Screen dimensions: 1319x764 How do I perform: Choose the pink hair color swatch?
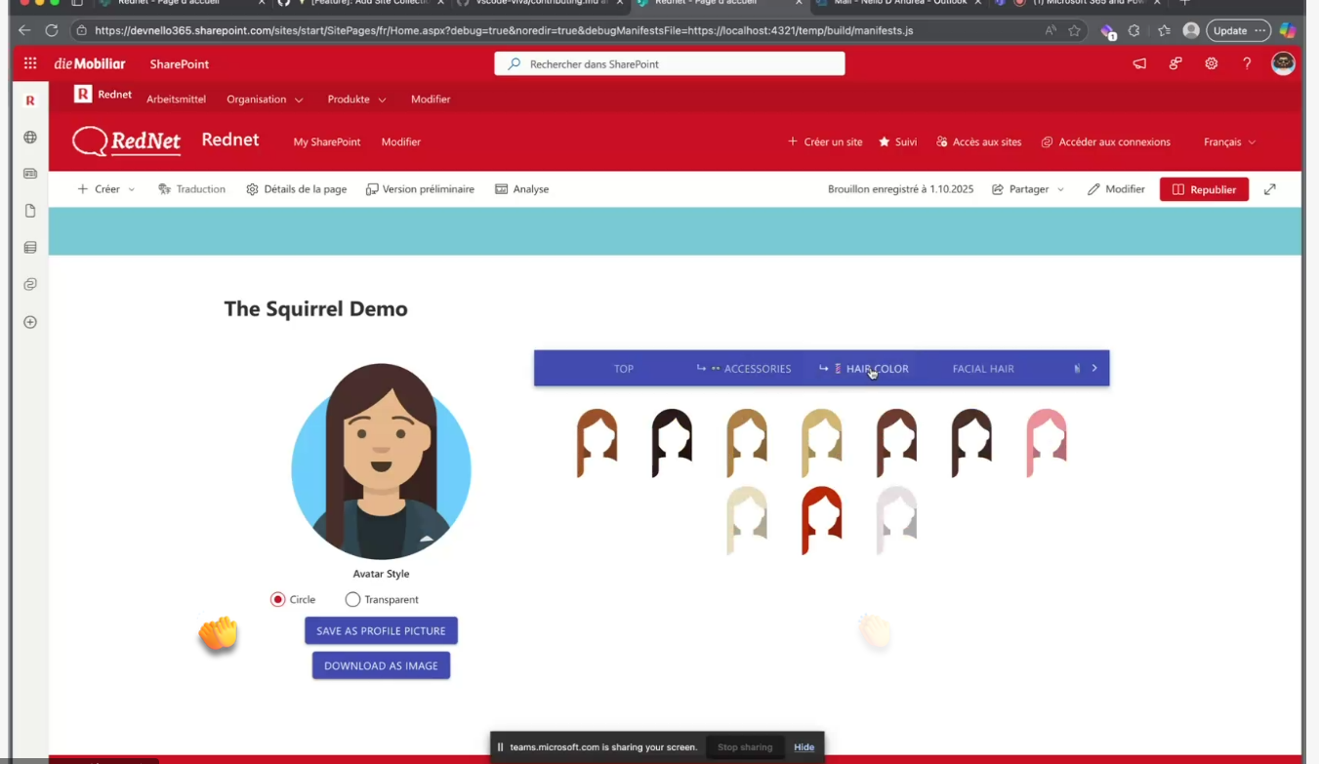tap(1046, 443)
